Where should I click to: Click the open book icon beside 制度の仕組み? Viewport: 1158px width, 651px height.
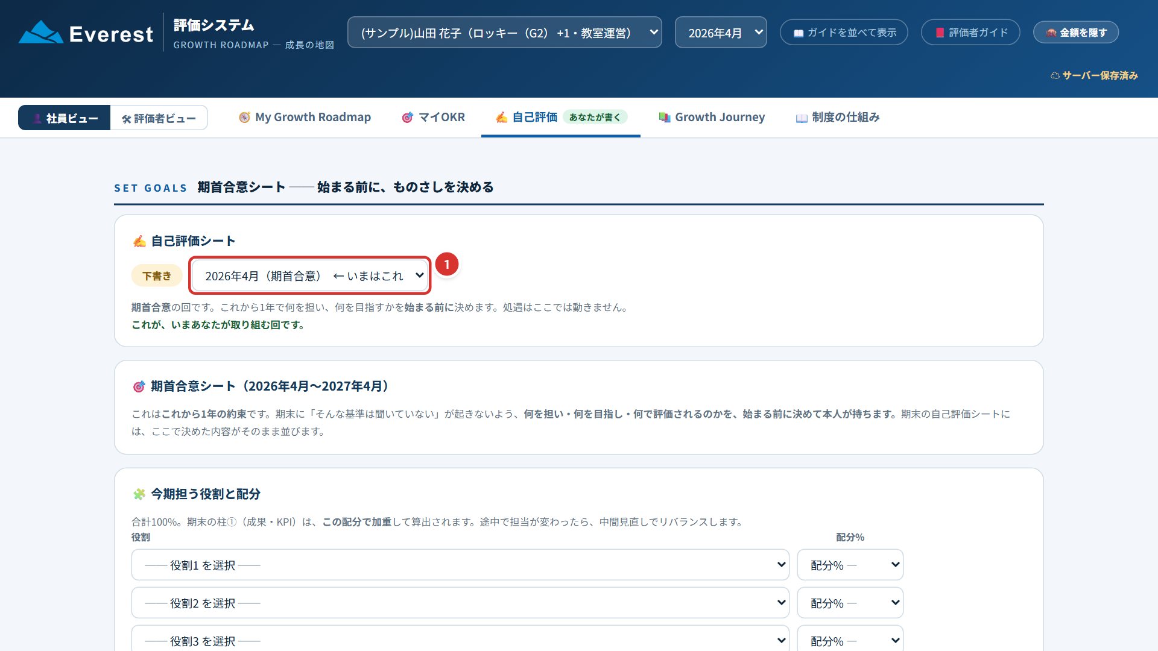click(802, 118)
